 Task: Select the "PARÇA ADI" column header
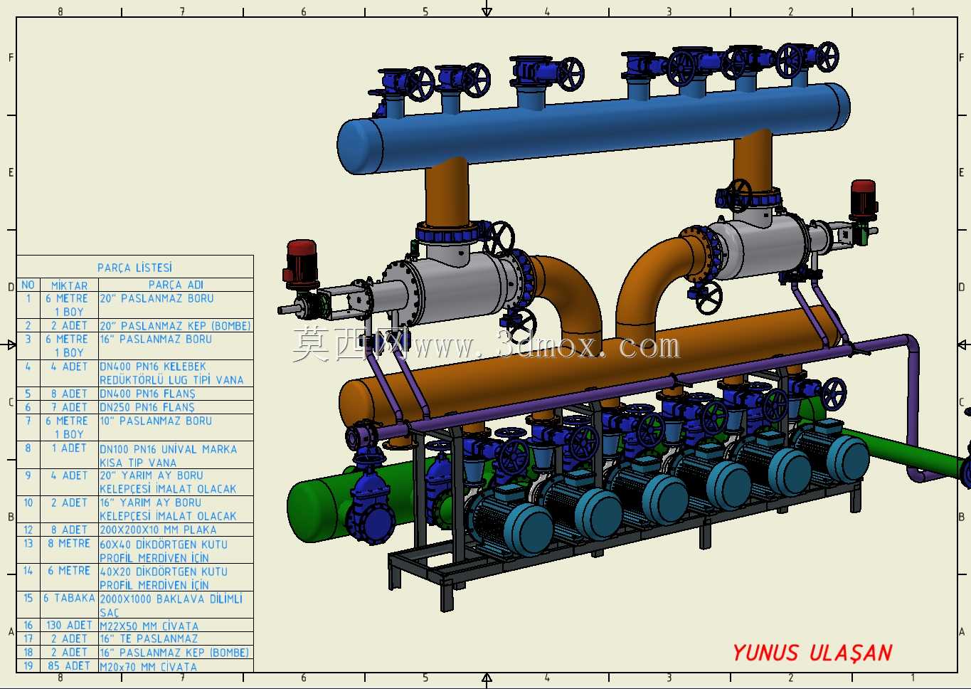tap(176, 285)
